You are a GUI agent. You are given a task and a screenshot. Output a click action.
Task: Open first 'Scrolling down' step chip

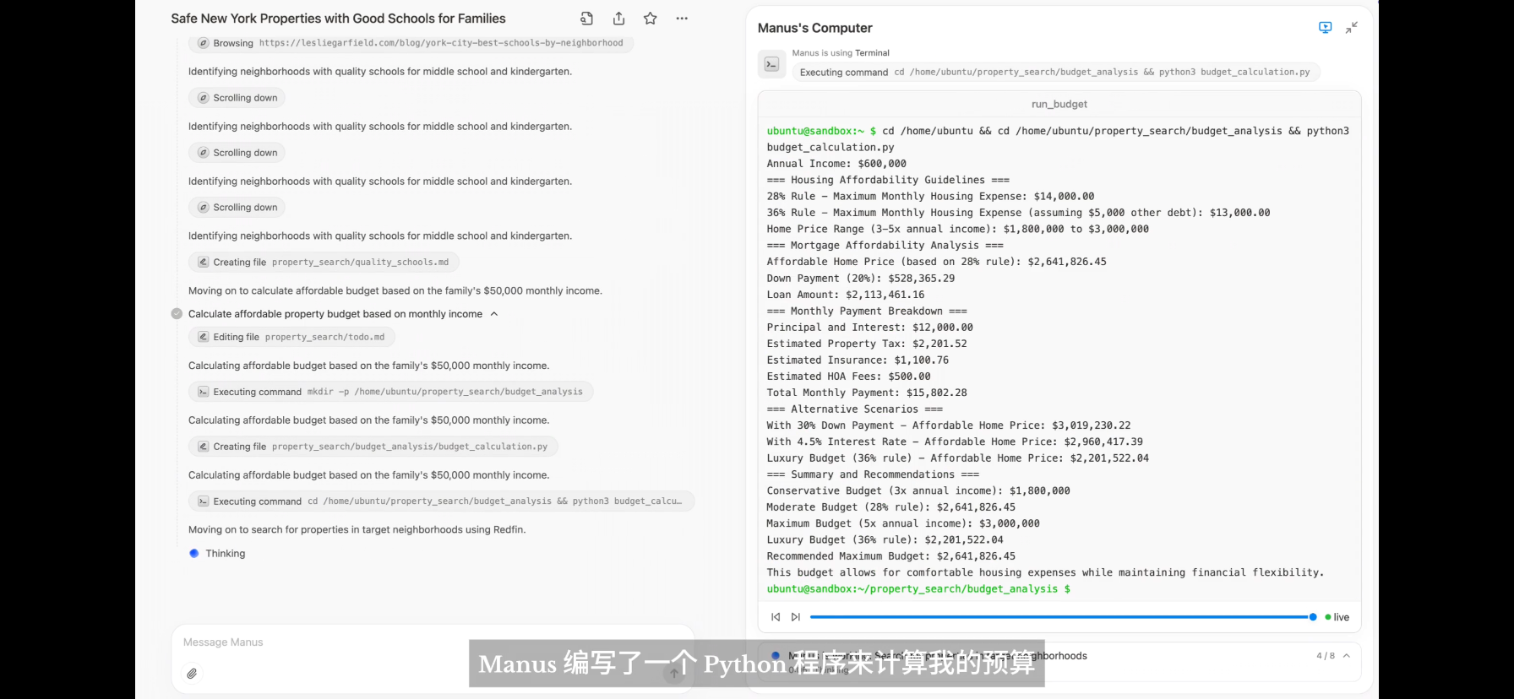click(237, 98)
